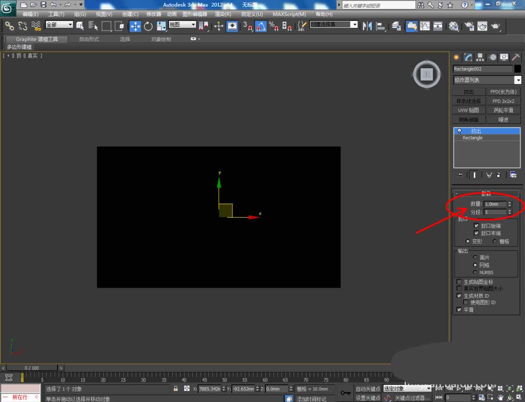Click UVW 贴图 modifier button
Image resolution: width=525 pixels, height=402 pixels.
tap(469, 110)
